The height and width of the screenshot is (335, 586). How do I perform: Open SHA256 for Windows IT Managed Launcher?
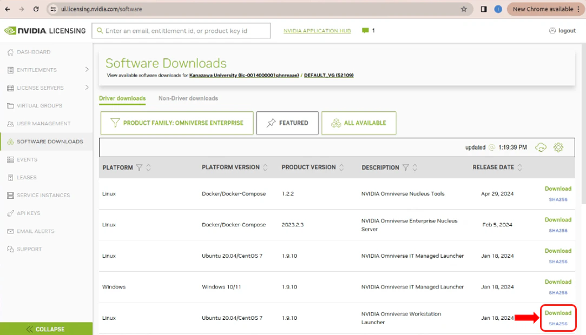[558, 293]
